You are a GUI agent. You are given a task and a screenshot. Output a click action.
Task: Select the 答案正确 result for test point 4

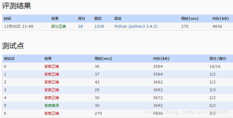tap(51, 98)
